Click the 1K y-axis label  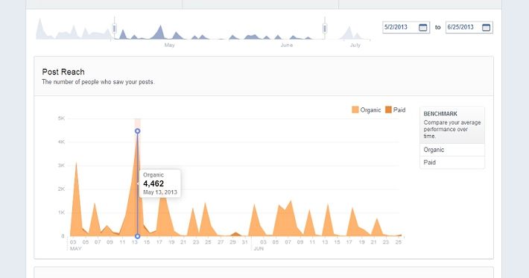(61, 212)
